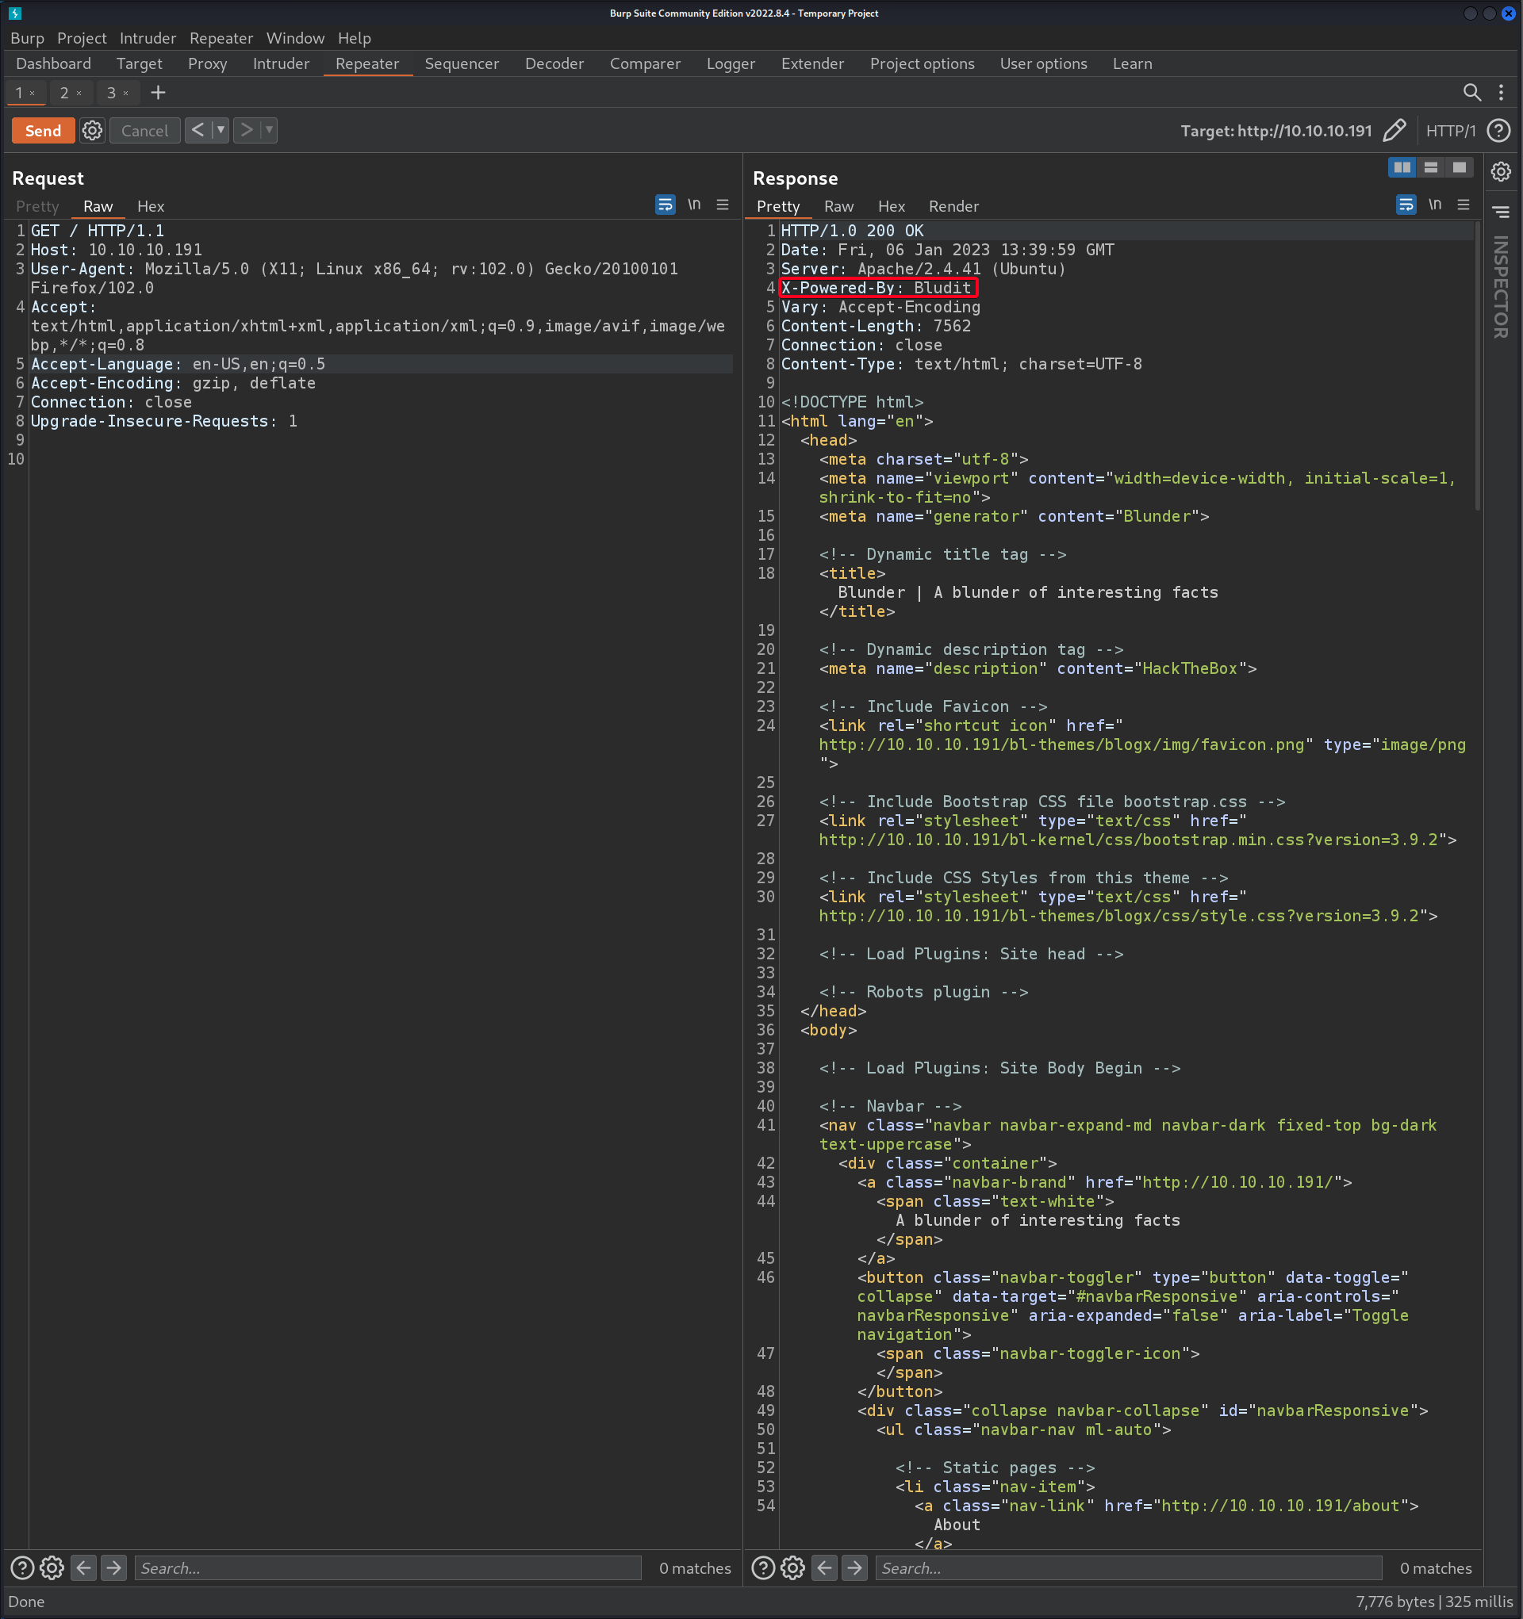1523x1619 pixels.
Task: Open Request editor hamburger options menu
Action: tap(722, 205)
